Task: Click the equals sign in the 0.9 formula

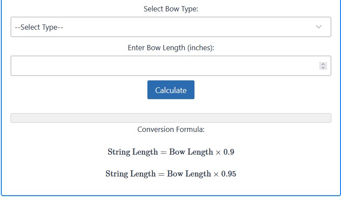Action: (164, 152)
